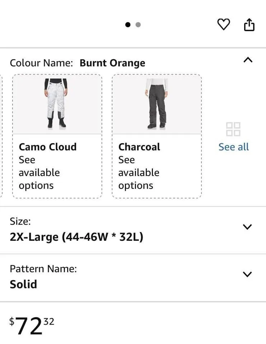Add the item to your wishlist heart icon
The width and height of the screenshot is (266, 344).
point(224,24)
